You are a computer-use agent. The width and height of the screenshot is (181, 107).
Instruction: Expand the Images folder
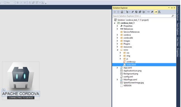point(118,41)
